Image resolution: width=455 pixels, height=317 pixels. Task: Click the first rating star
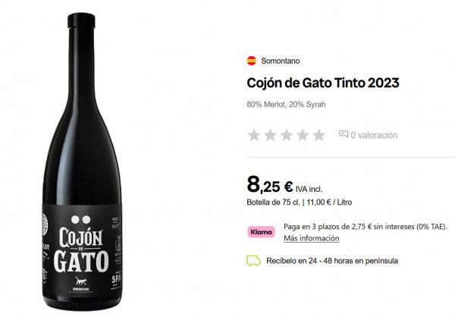pos(254,135)
